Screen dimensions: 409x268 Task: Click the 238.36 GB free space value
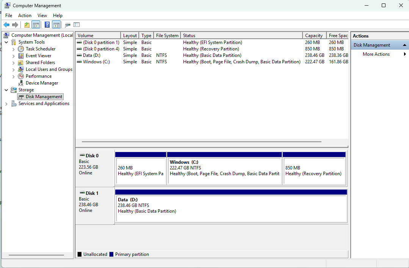point(338,55)
